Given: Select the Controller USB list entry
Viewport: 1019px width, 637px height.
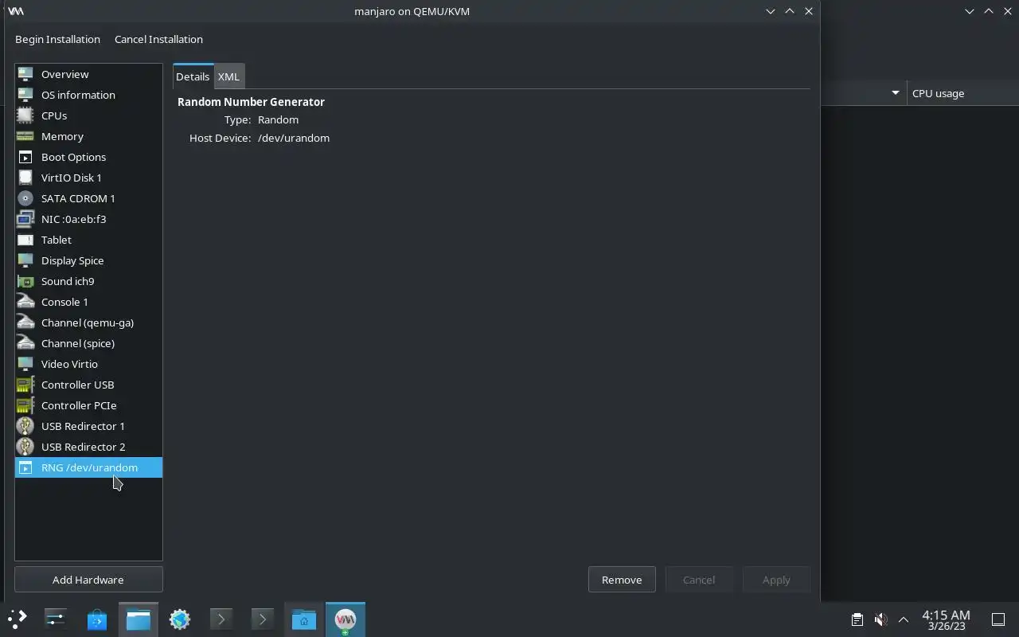Looking at the screenshot, I should tap(88, 385).
